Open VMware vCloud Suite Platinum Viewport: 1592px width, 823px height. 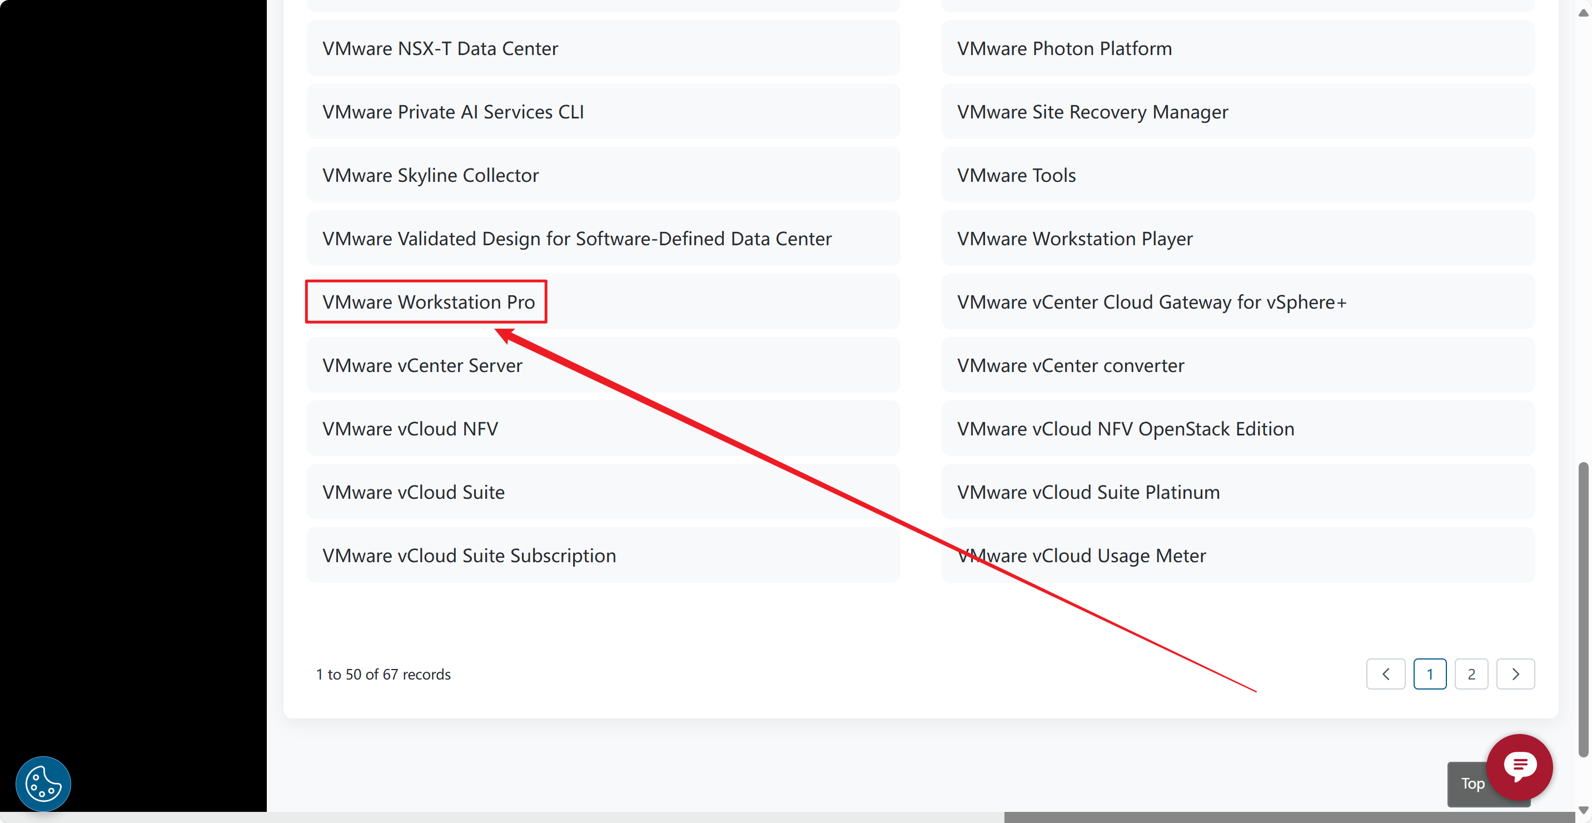(1088, 492)
